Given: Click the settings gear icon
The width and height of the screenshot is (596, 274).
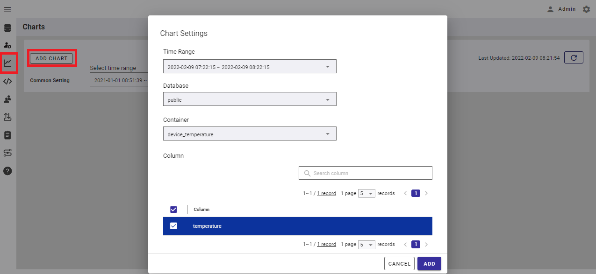Looking at the screenshot, I should [586, 9].
